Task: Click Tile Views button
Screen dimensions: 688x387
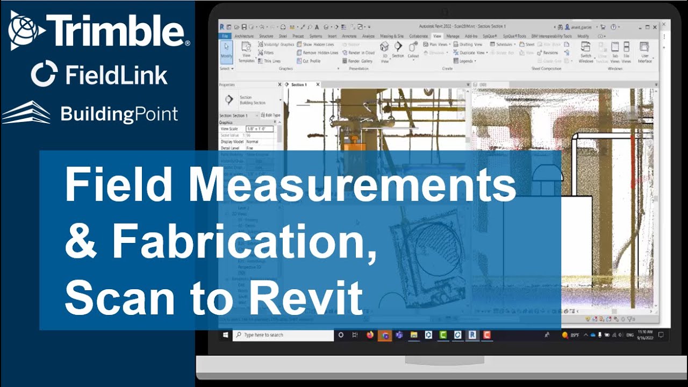Action: tap(626, 53)
